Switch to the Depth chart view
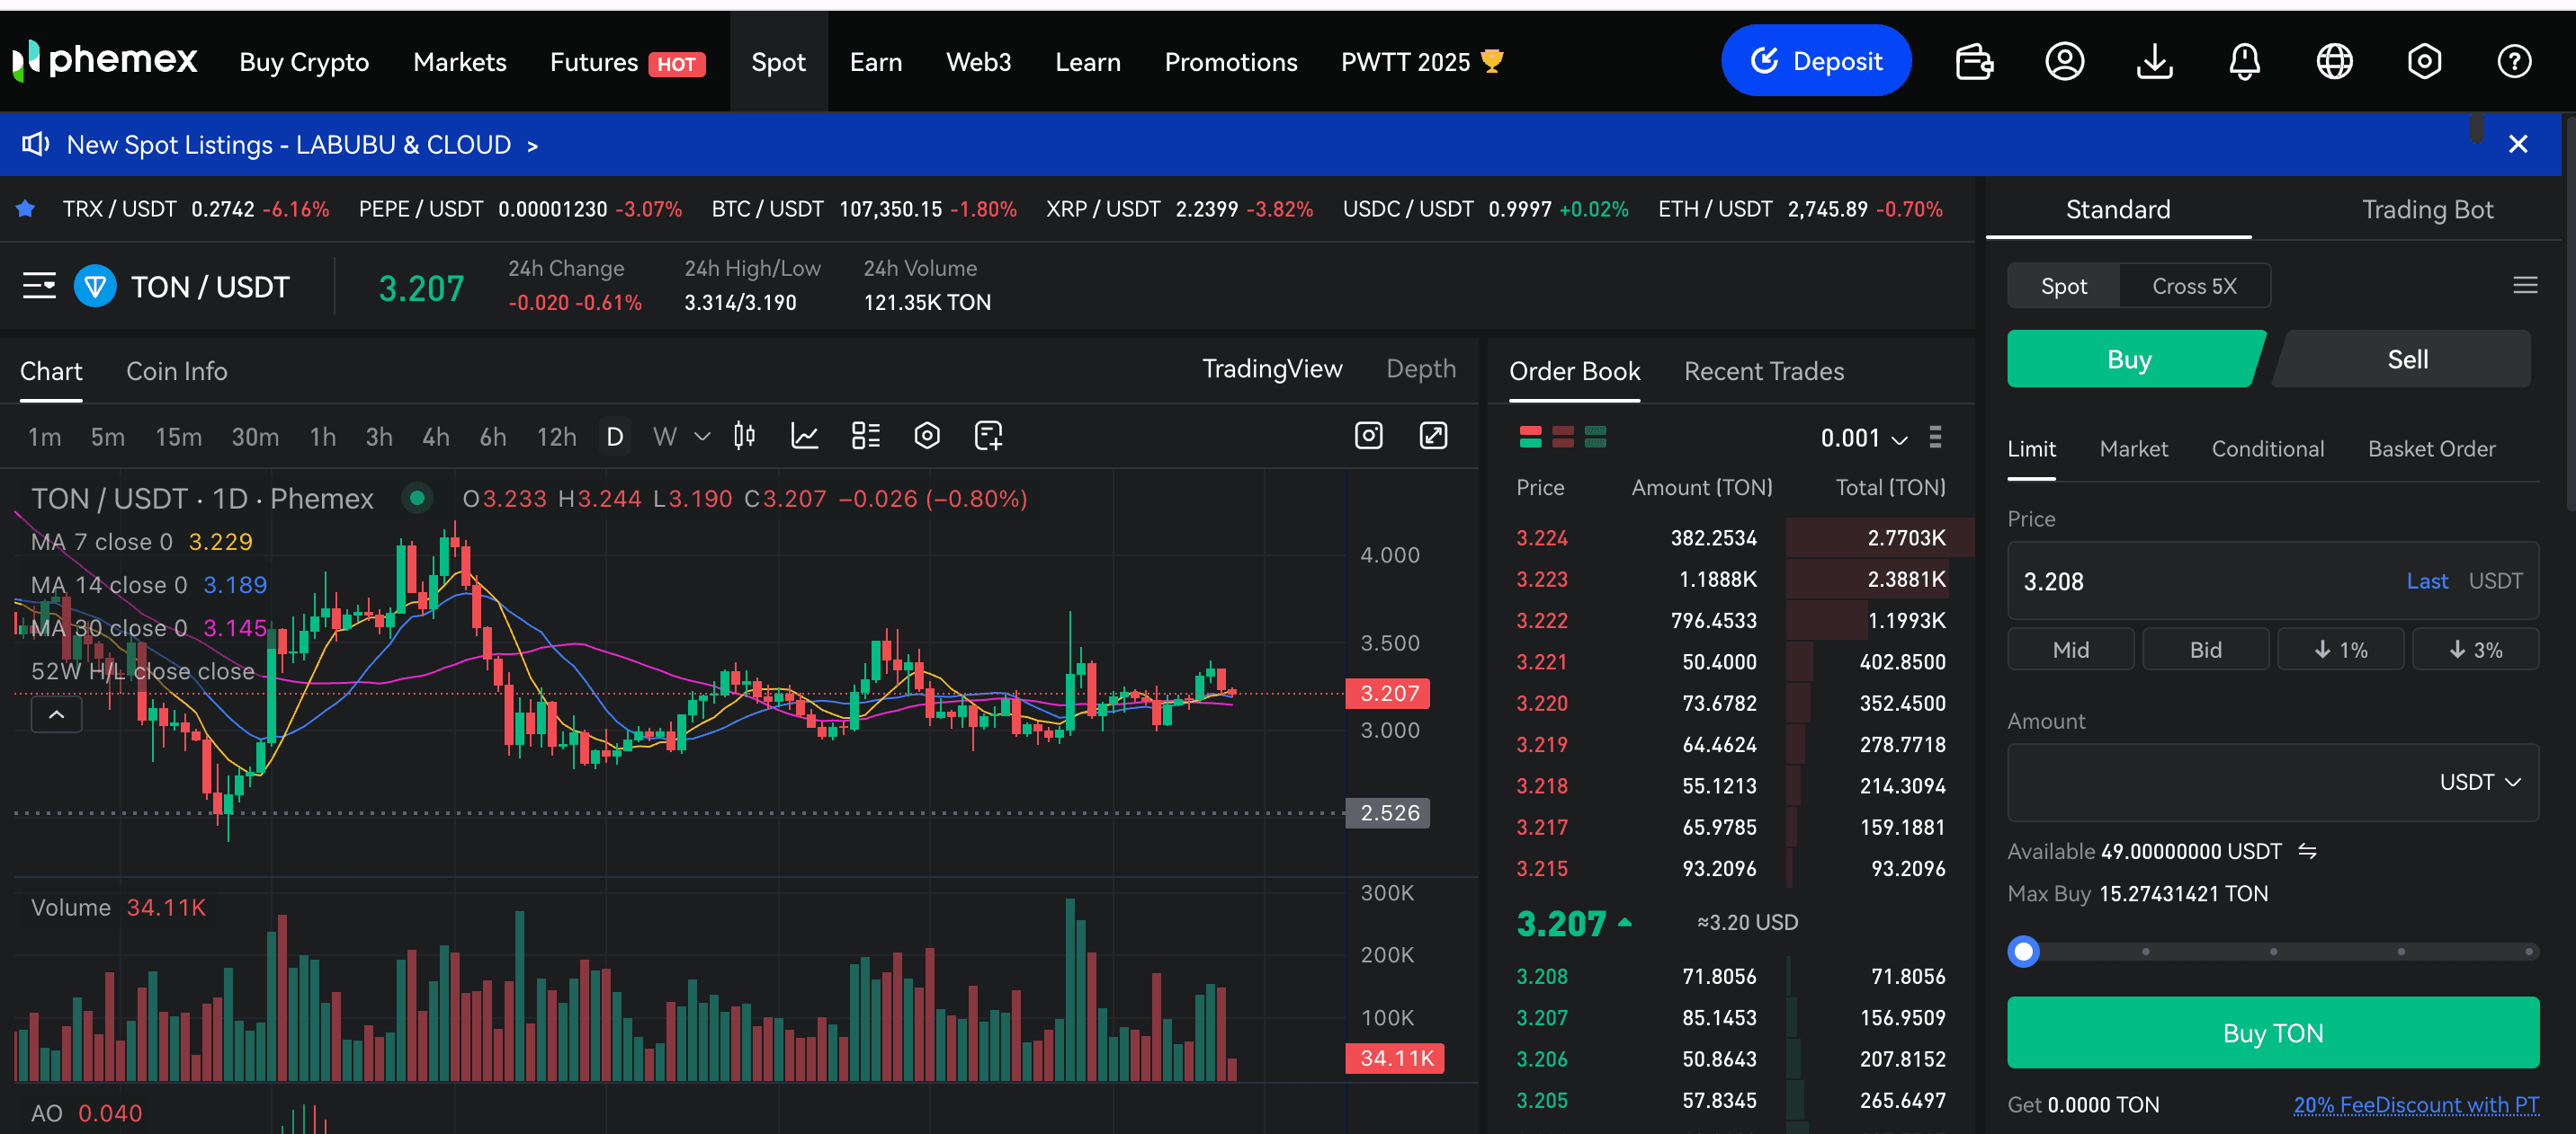Viewport: 2576px width, 1134px height. click(x=1421, y=368)
